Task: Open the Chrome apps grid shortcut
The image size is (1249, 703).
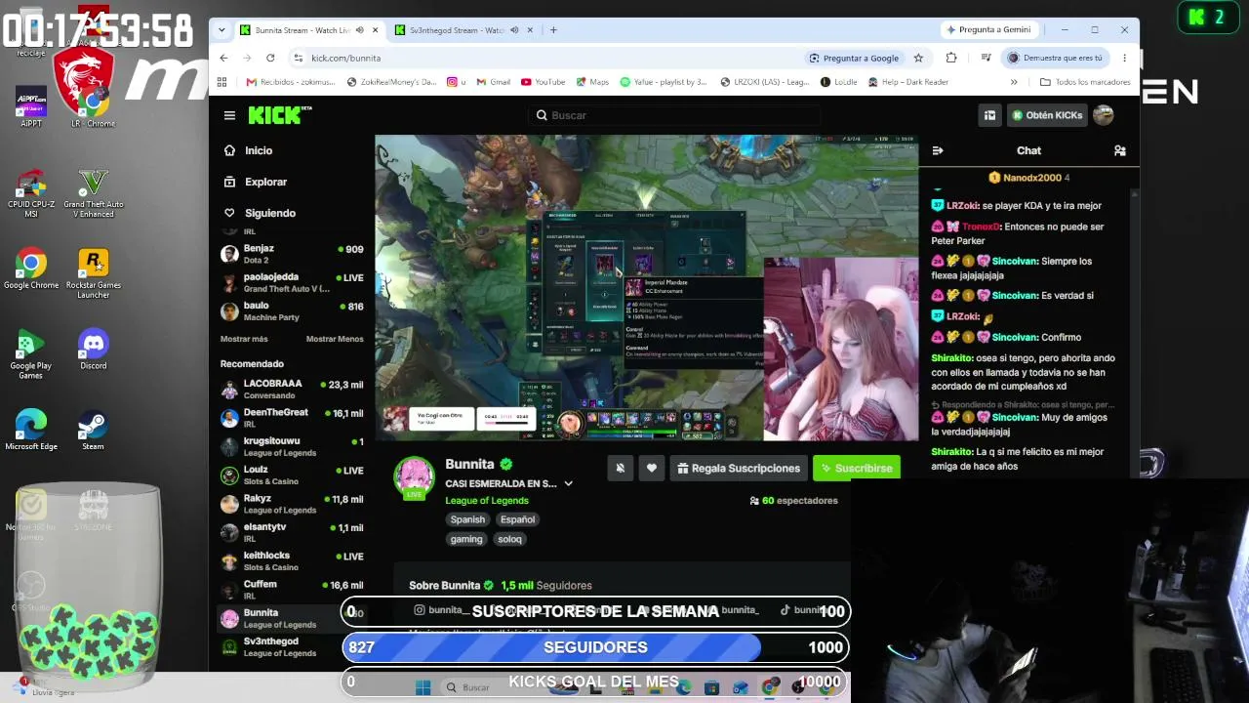Action: pyautogui.click(x=222, y=82)
